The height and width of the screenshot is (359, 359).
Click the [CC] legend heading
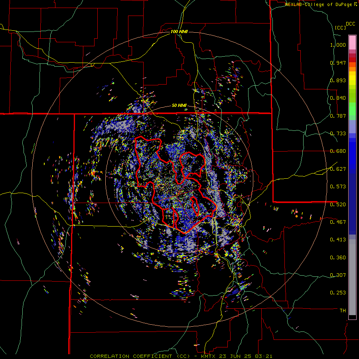340,28
